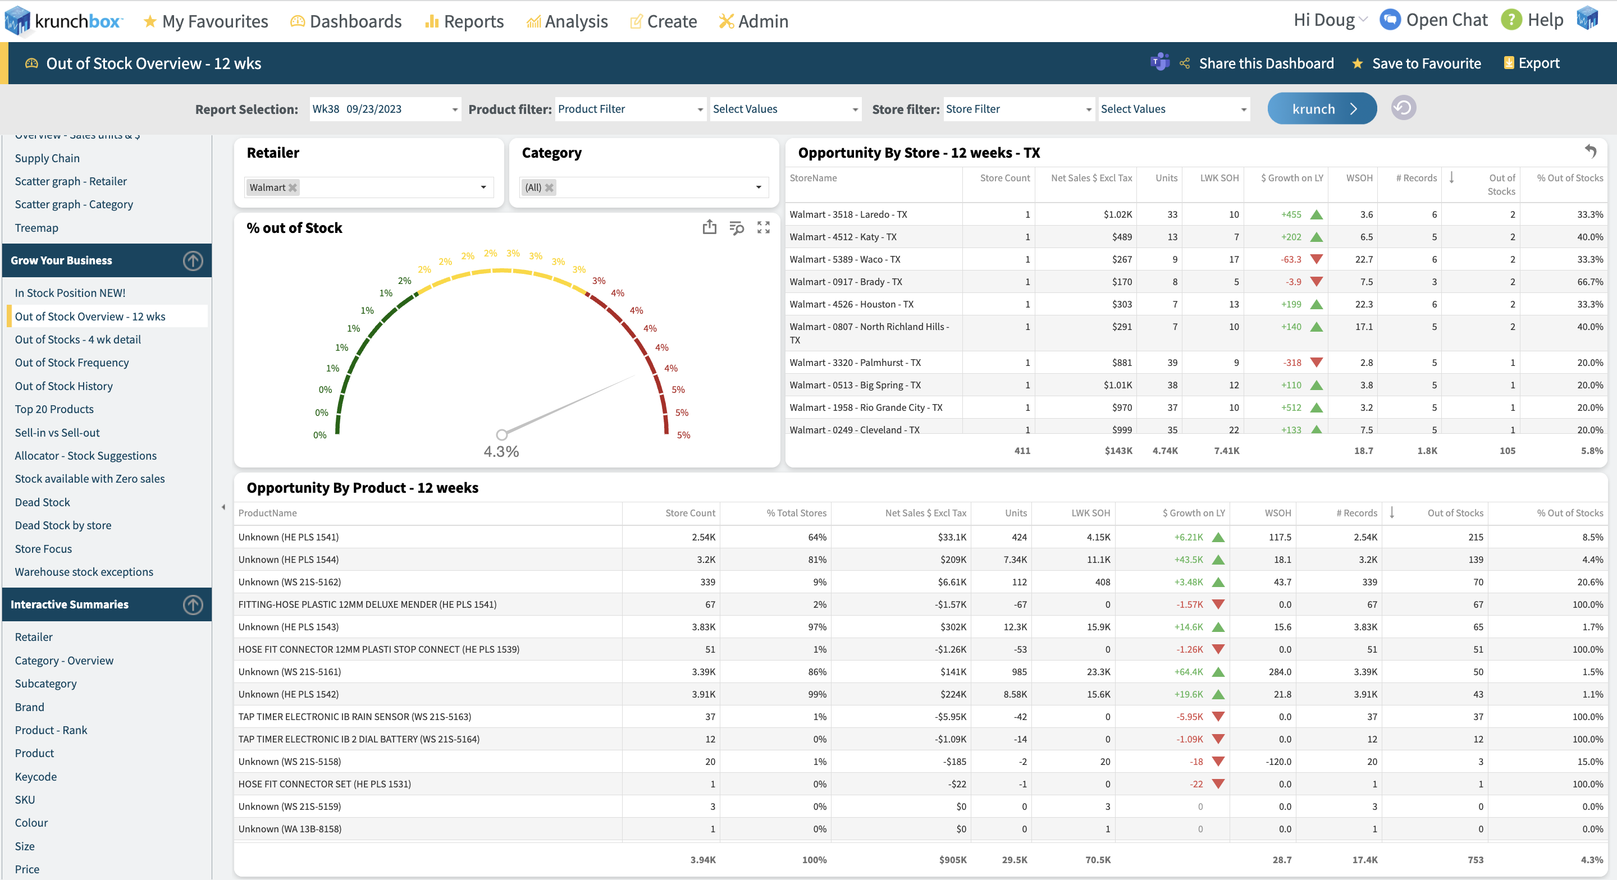
Task: Sort product table by Net Sales $ Excl Tax
Action: click(x=925, y=513)
